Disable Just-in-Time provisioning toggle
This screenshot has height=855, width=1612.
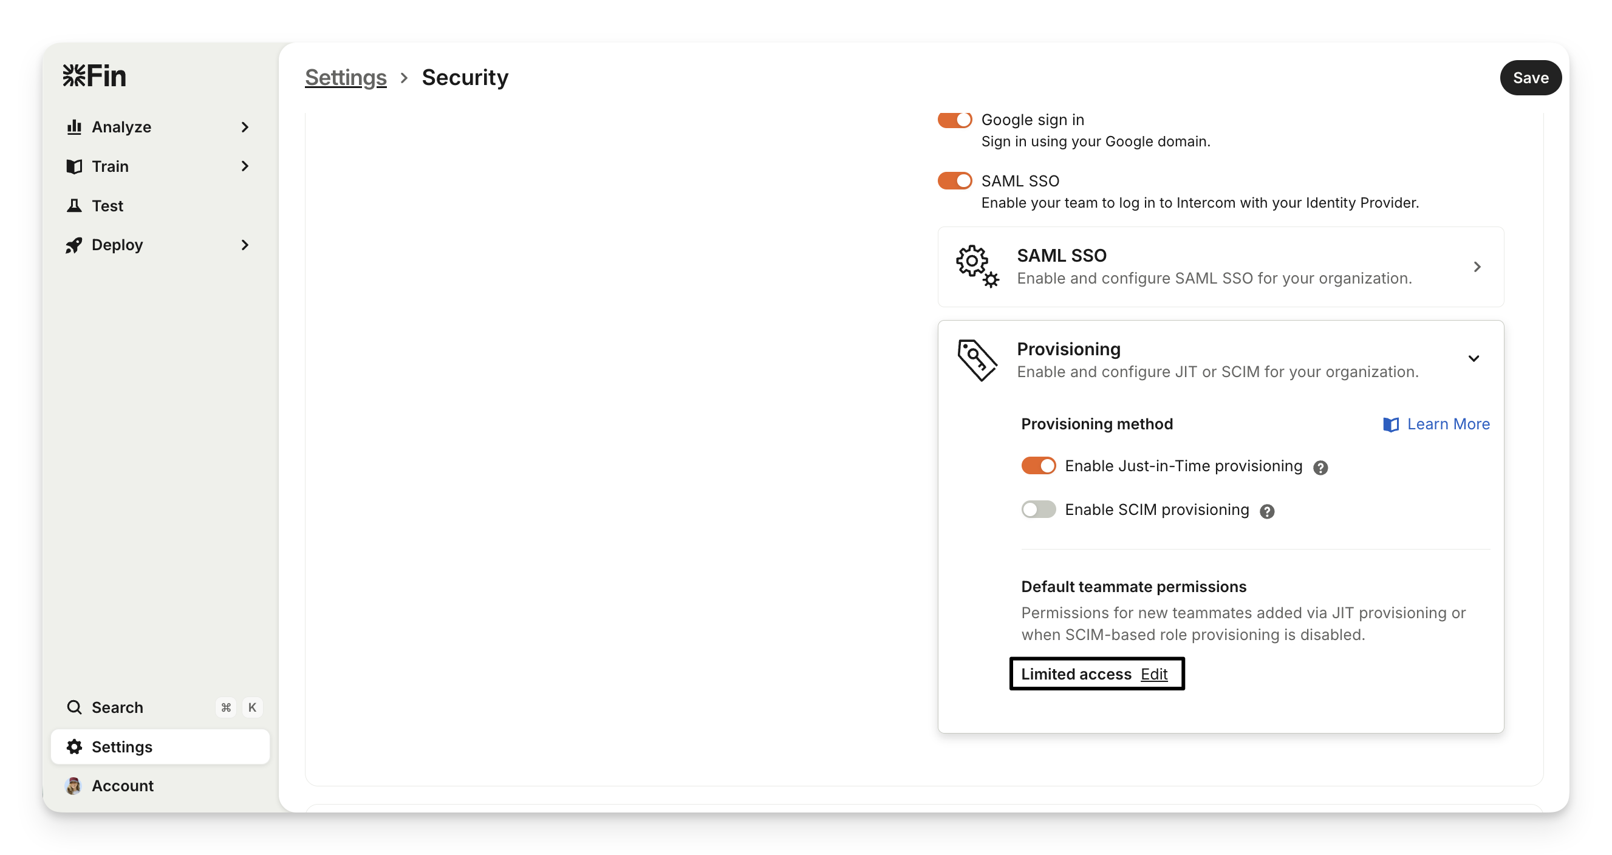coord(1038,466)
